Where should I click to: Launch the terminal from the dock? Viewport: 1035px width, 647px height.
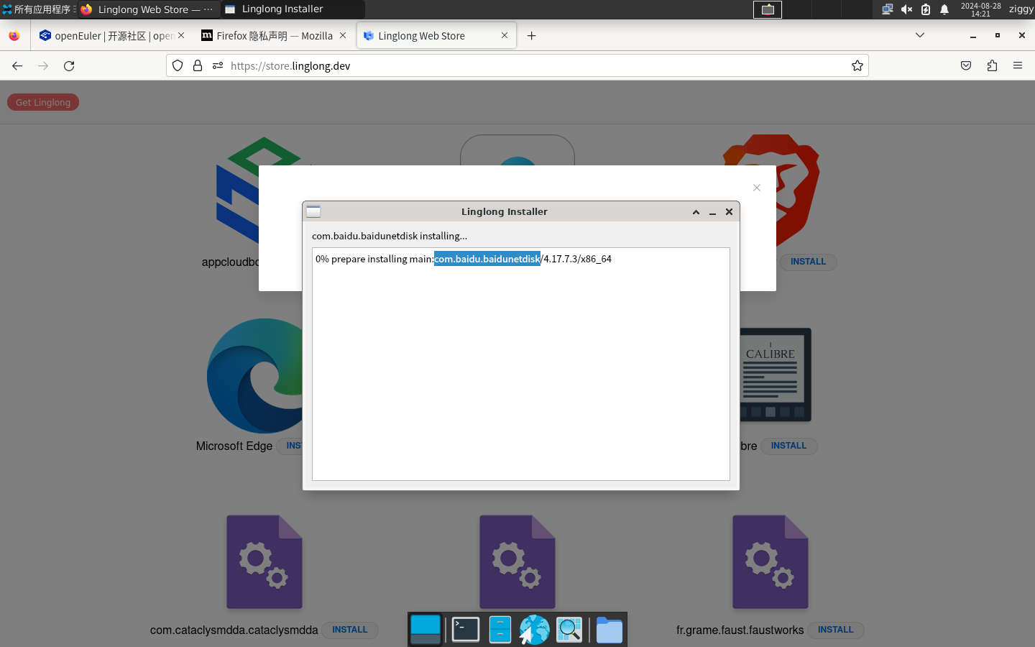click(466, 630)
